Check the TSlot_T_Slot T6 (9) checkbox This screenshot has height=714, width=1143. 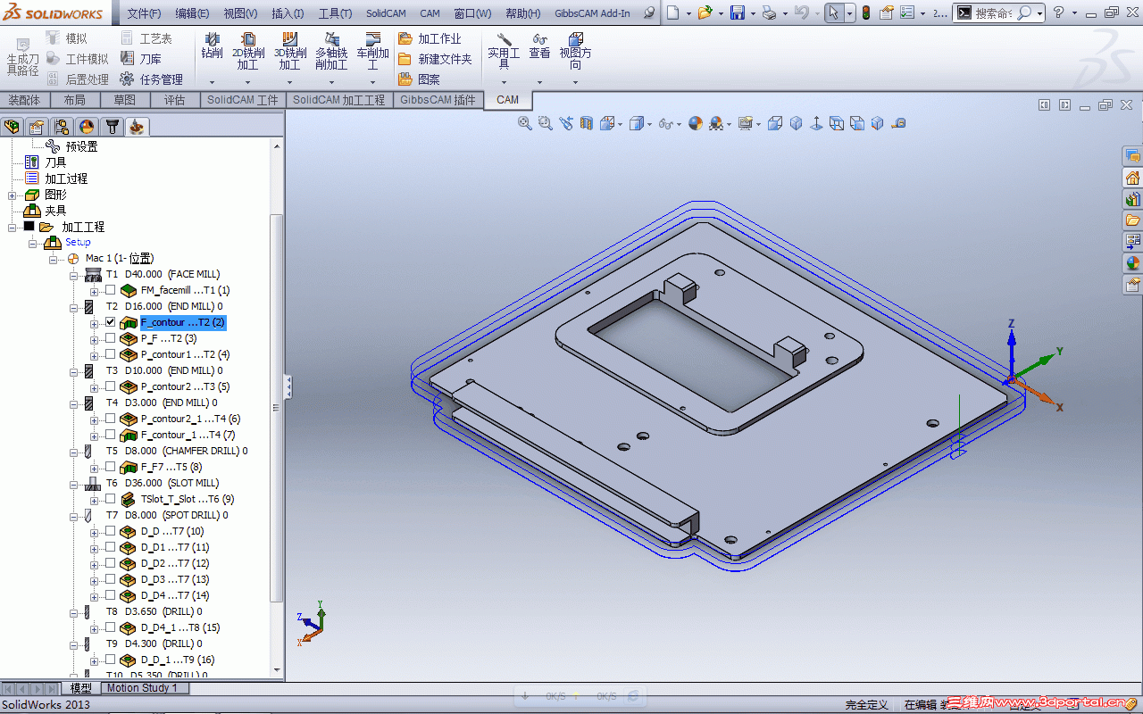click(110, 499)
